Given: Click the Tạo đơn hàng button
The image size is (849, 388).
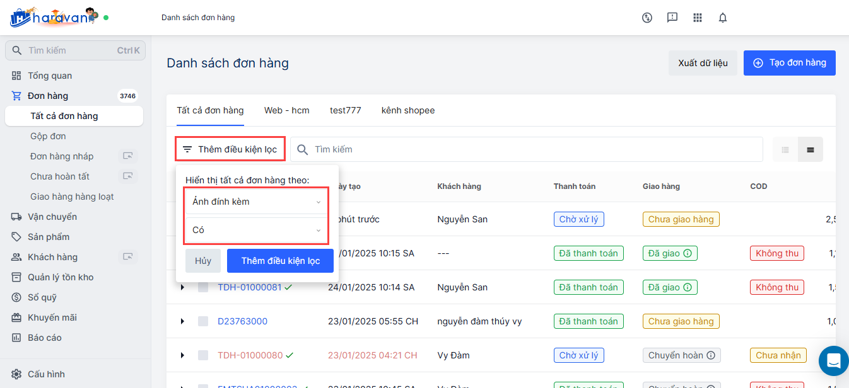Looking at the screenshot, I should [x=790, y=63].
